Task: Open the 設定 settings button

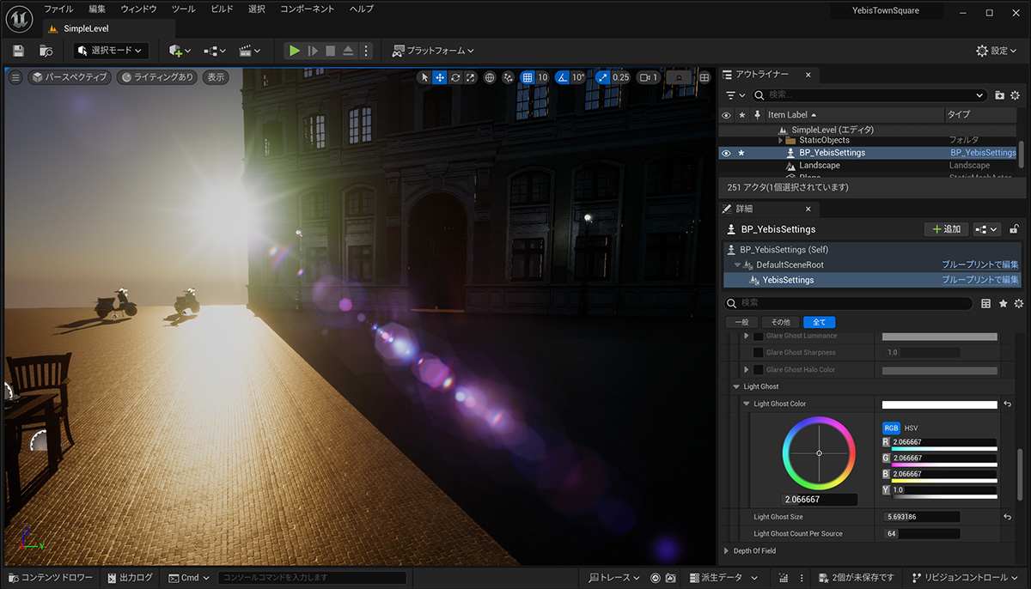Action: pos(997,51)
